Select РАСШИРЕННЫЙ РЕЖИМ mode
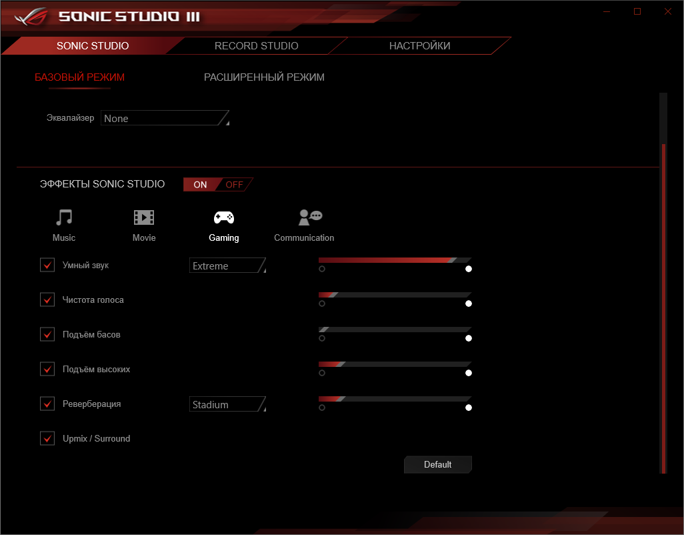 [x=265, y=77]
